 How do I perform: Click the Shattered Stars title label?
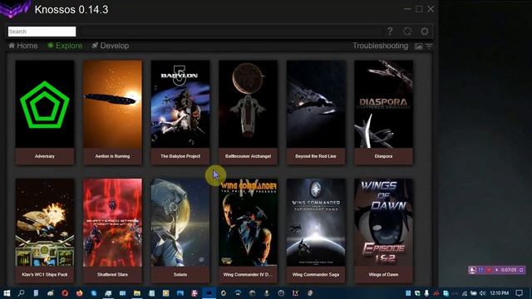(113, 275)
